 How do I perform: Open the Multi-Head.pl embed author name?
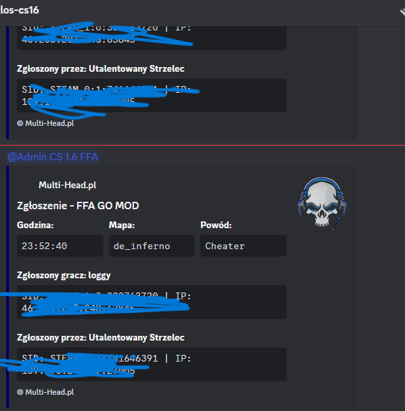point(68,185)
